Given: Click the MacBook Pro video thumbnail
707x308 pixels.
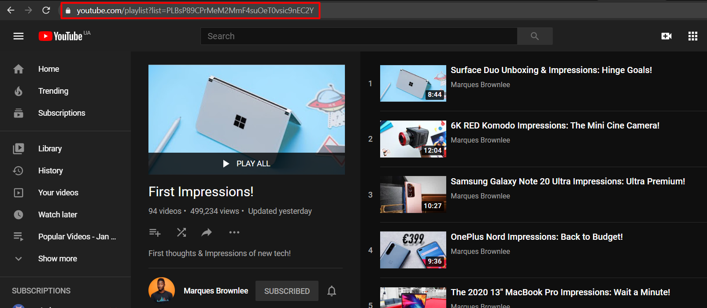Looking at the screenshot, I should [413, 298].
